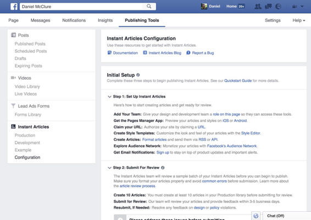Open the notifications globe icon

pyautogui.click(x=279, y=7)
